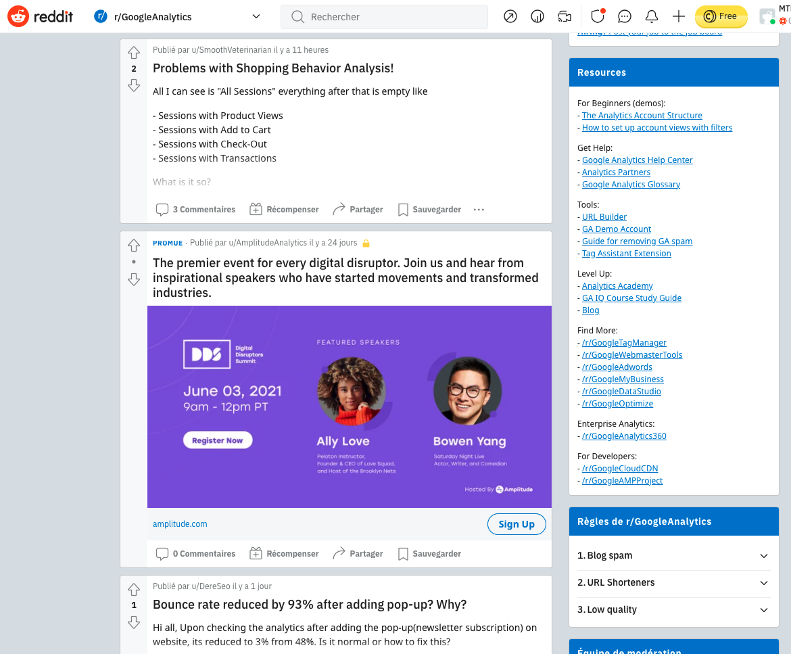Screen dimensions: 791x654
Task: Click the Rechercher search field
Action: [x=392, y=17]
